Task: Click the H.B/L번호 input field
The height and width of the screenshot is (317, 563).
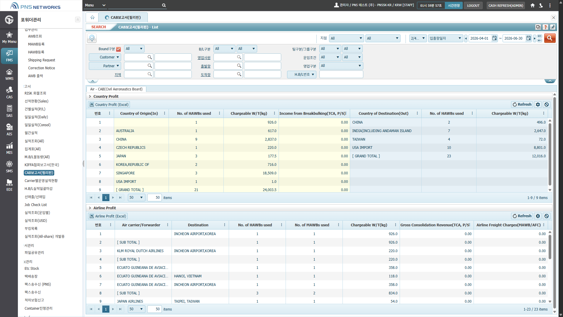Action: click(341, 75)
